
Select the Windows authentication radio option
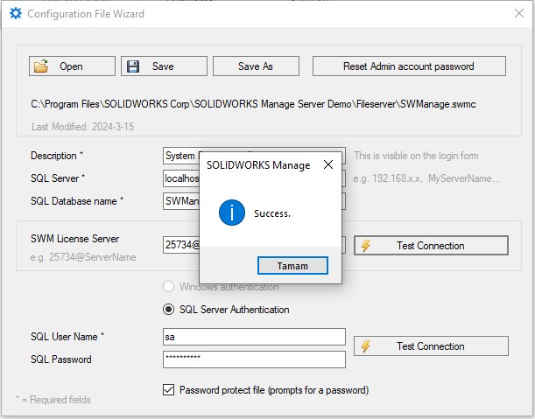point(168,287)
